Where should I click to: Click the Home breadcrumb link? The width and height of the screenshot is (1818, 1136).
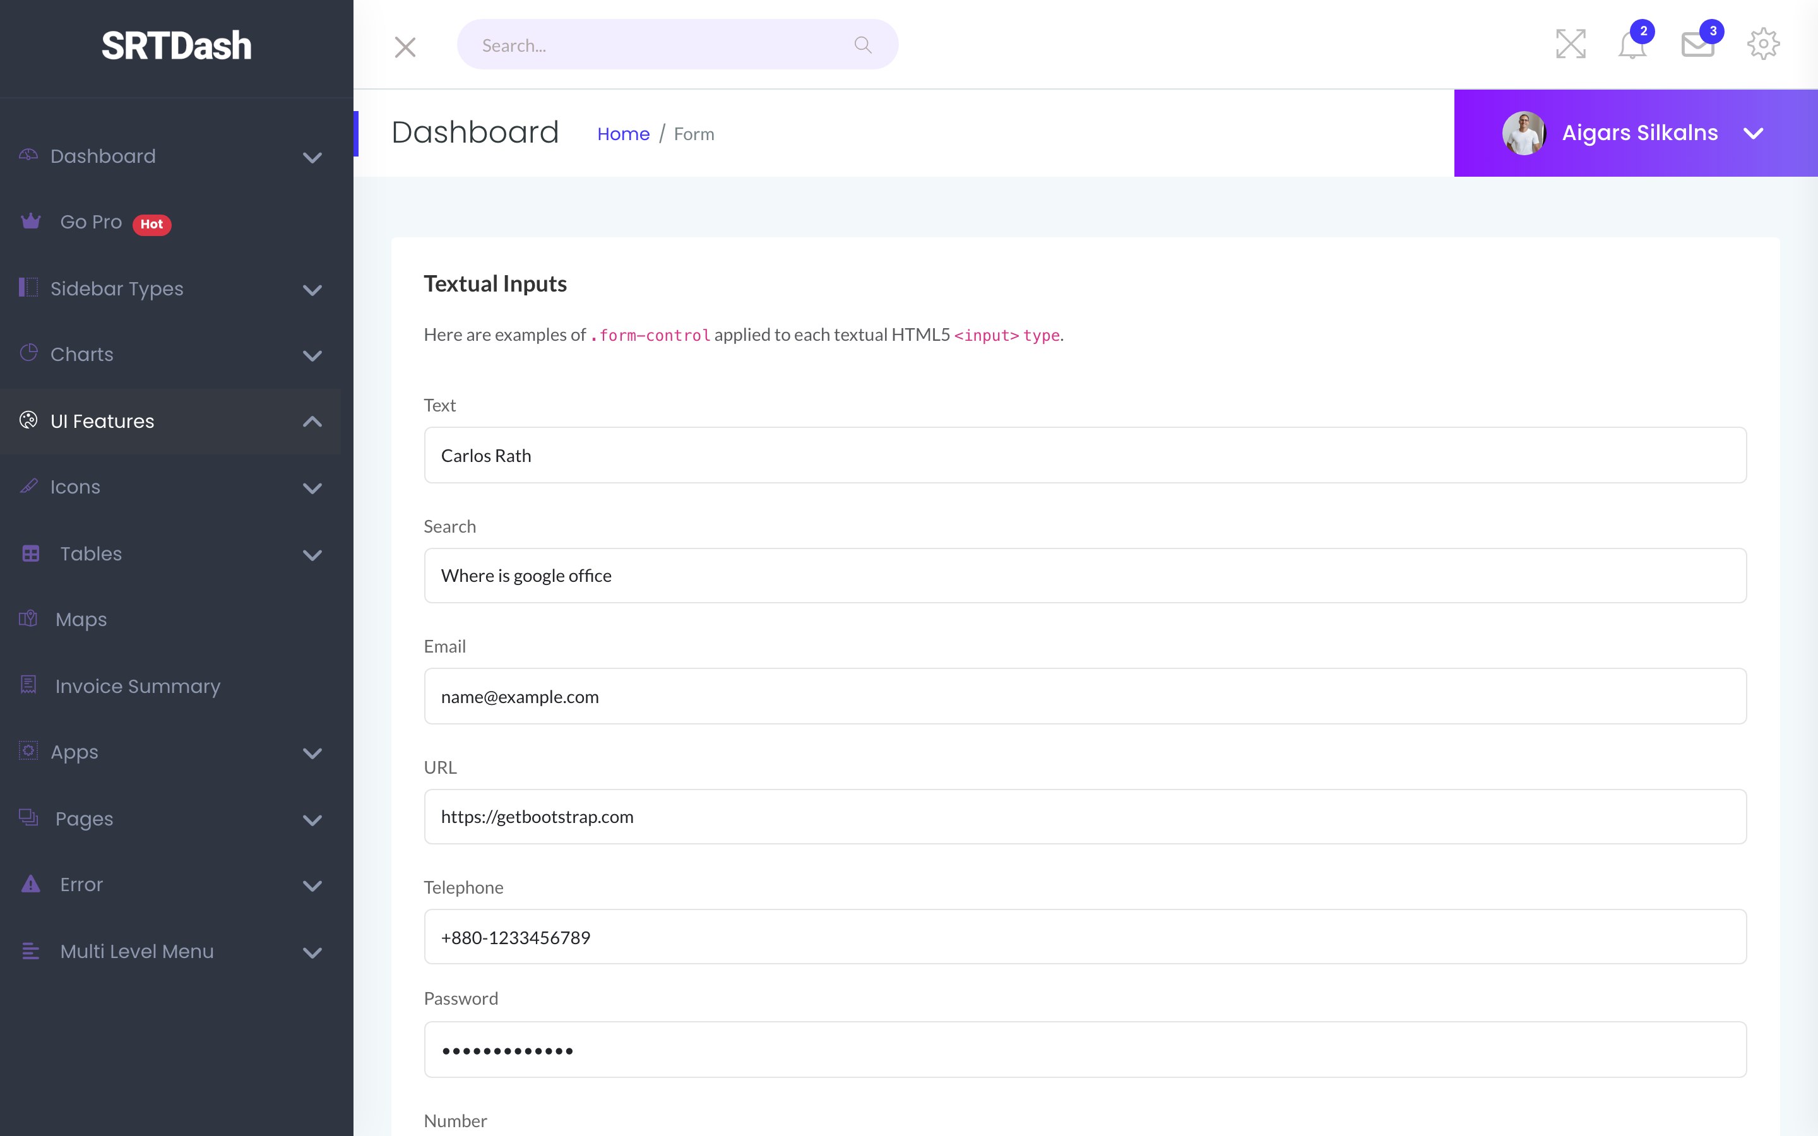[623, 134]
